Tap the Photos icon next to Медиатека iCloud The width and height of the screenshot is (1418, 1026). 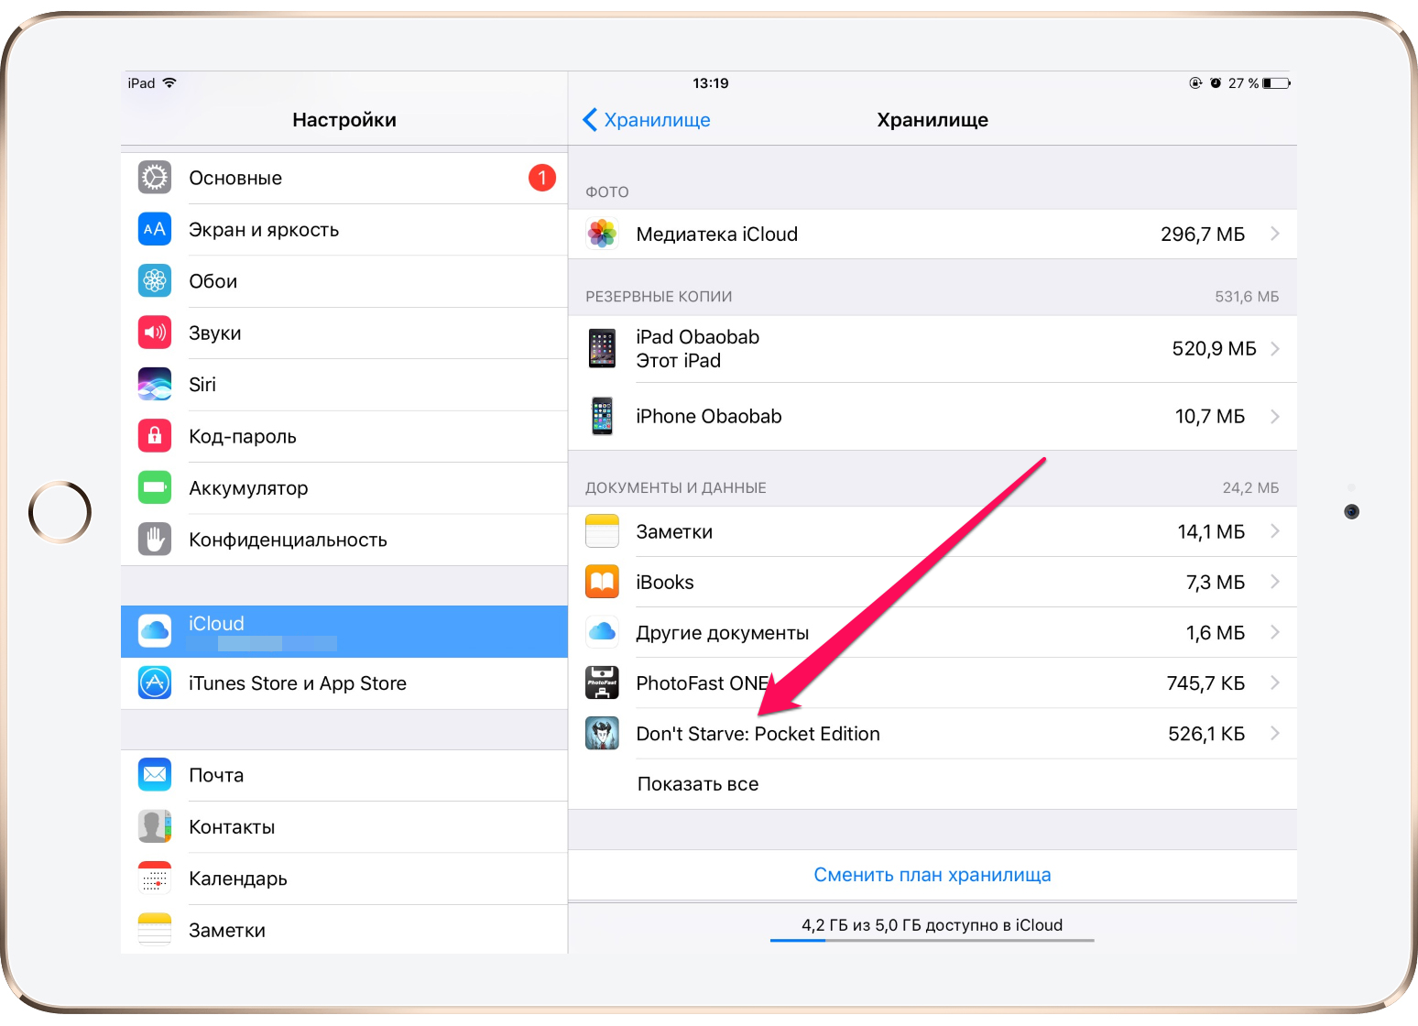click(602, 234)
